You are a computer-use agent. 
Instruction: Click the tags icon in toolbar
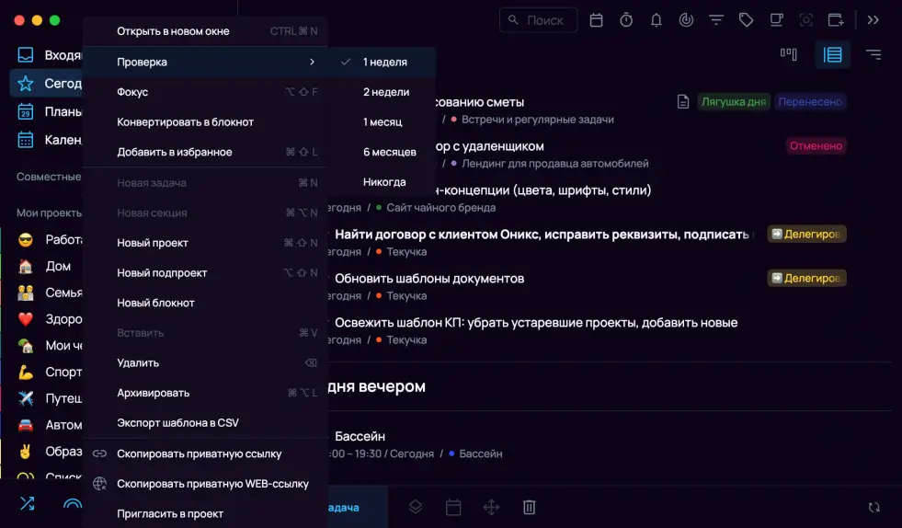click(x=747, y=19)
